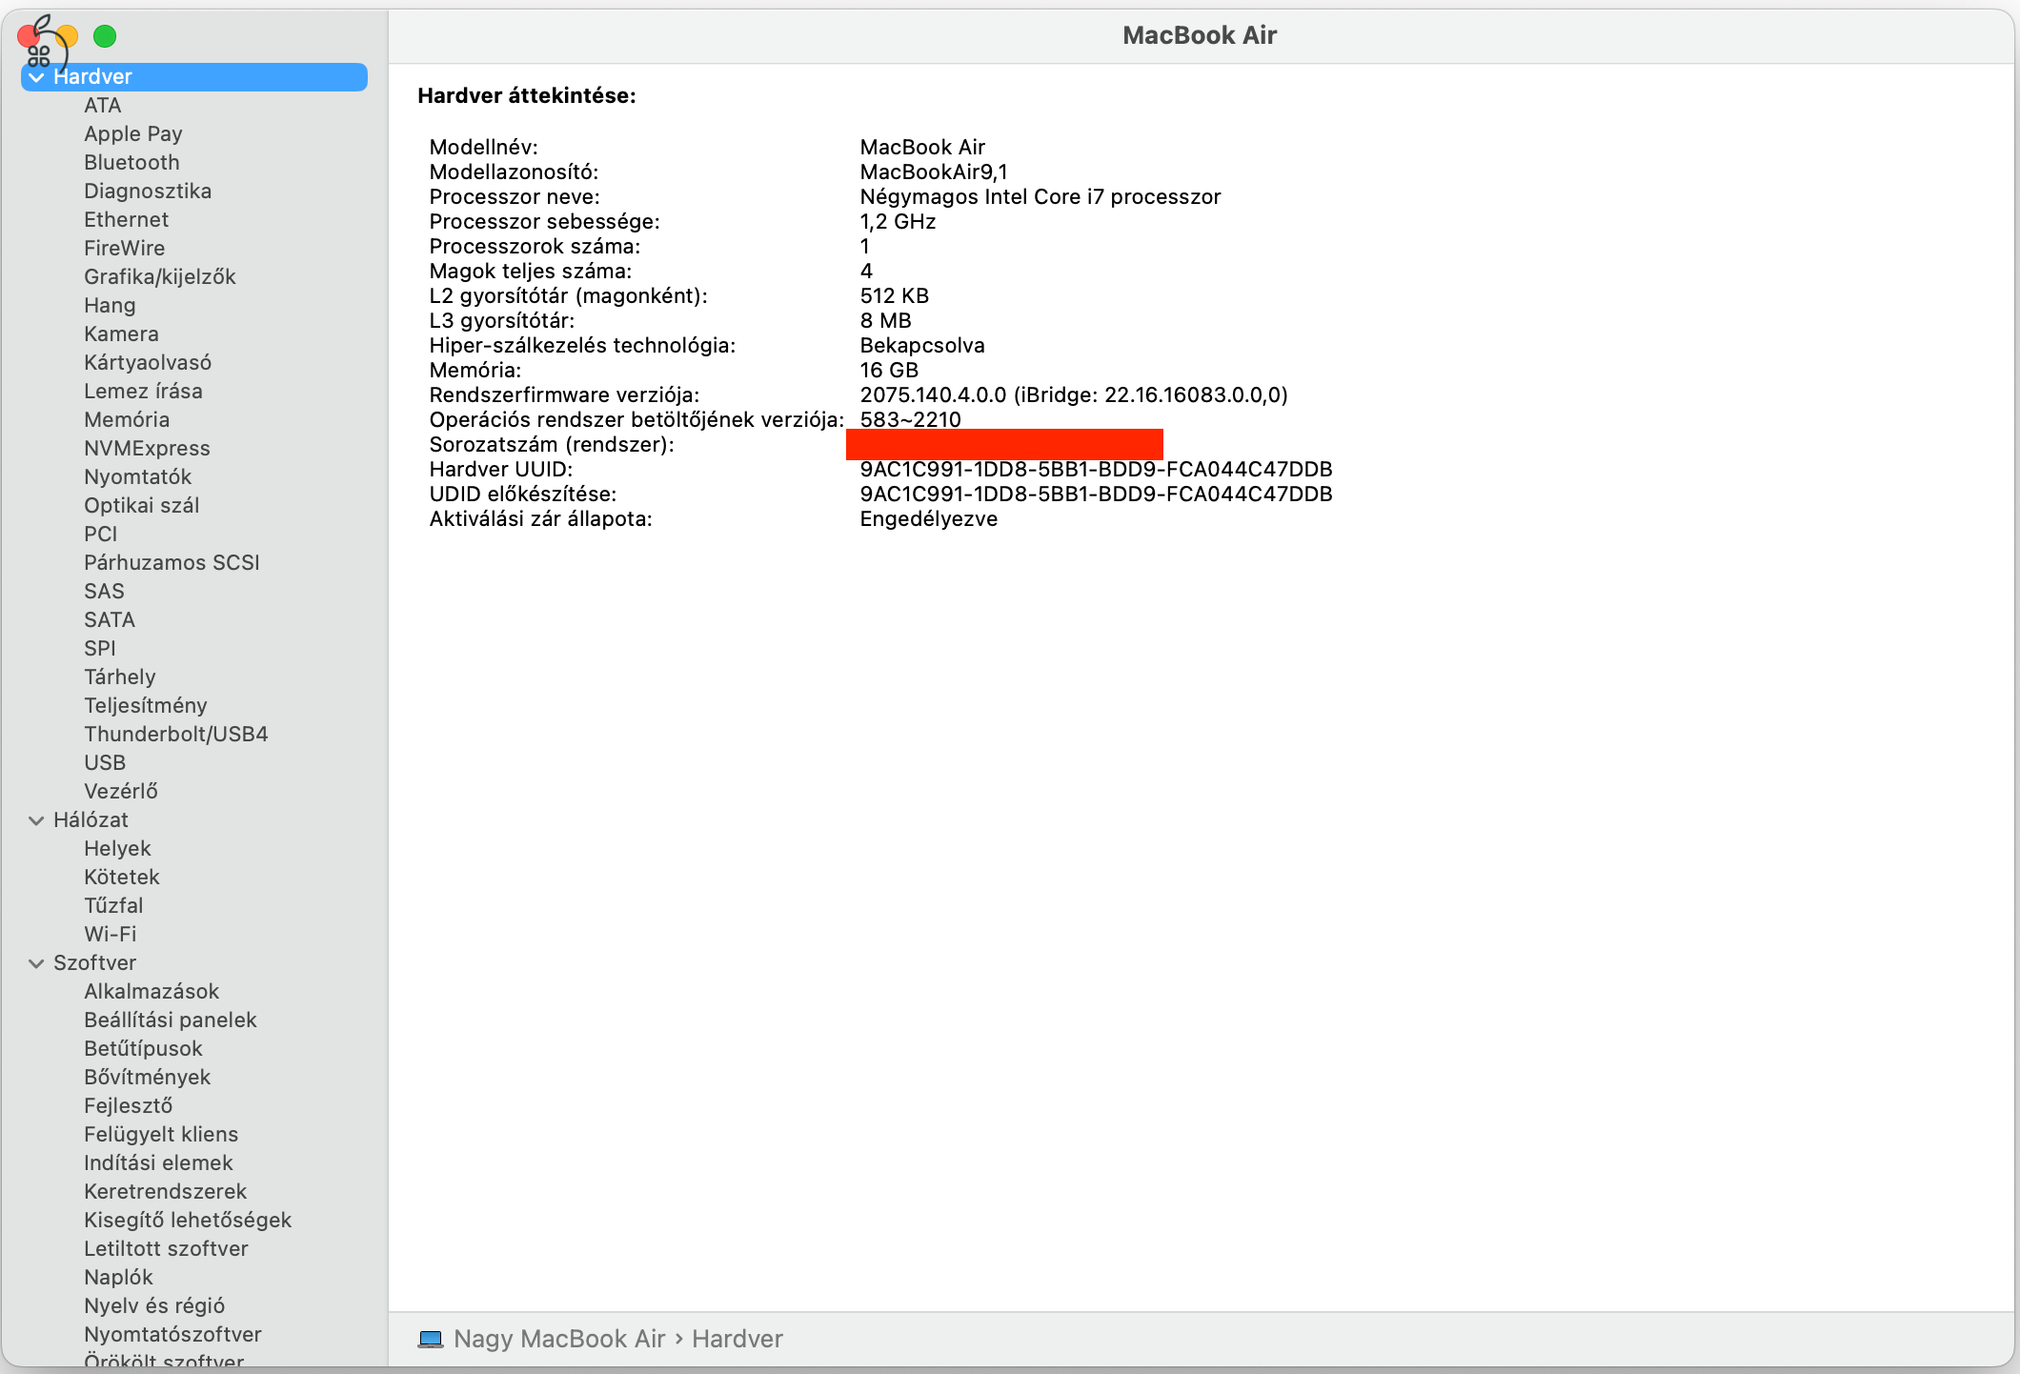Image resolution: width=2020 pixels, height=1374 pixels.
Task: Open the PCI entry
Action: [101, 535]
